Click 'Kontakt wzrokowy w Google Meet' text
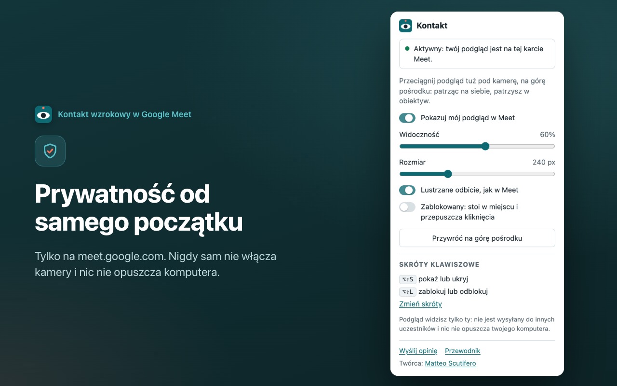 coord(125,114)
